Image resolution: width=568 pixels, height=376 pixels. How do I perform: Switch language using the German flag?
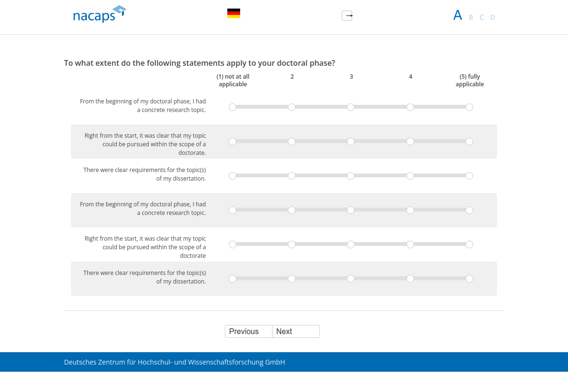click(x=233, y=13)
